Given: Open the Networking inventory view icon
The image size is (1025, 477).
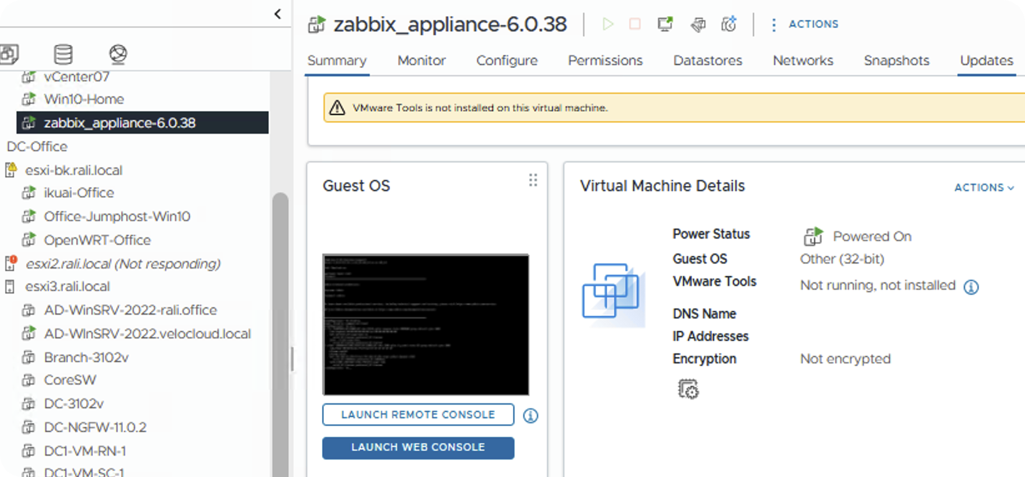Looking at the screenshot, I should pyautogui.click(x=117, y=55).
